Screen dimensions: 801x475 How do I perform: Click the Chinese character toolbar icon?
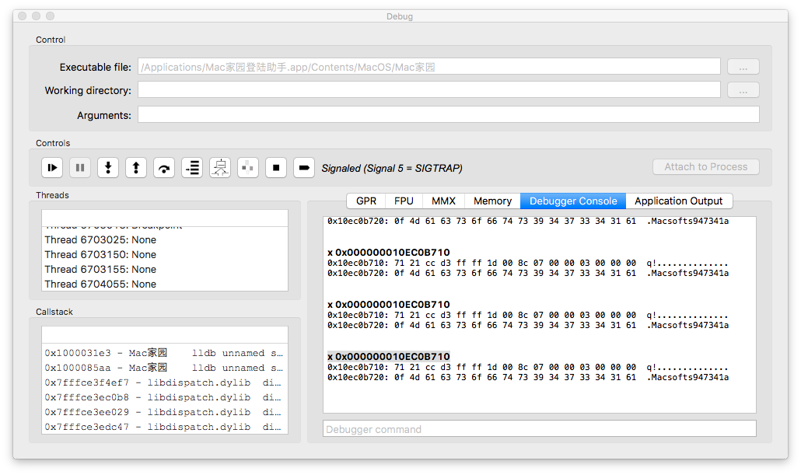pos(220,167)
